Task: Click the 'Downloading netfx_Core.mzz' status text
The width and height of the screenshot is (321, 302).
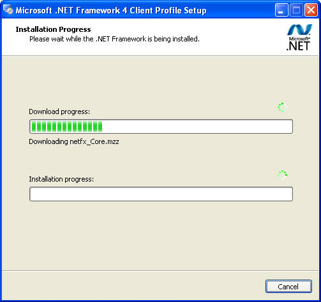Action: [74, 141]
